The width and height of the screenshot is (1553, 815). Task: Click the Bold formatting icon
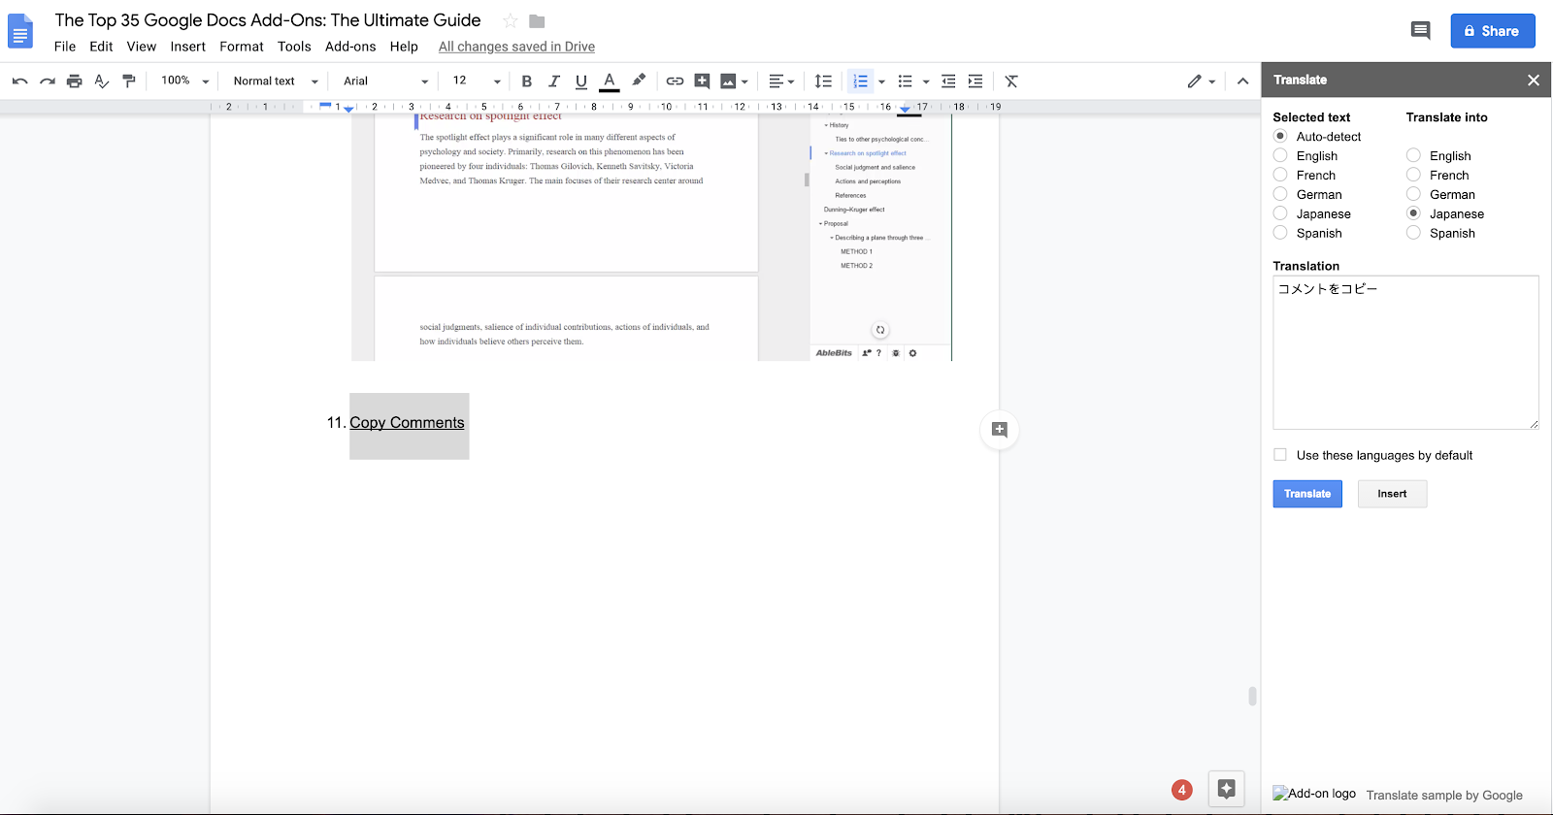coord(527,81)
